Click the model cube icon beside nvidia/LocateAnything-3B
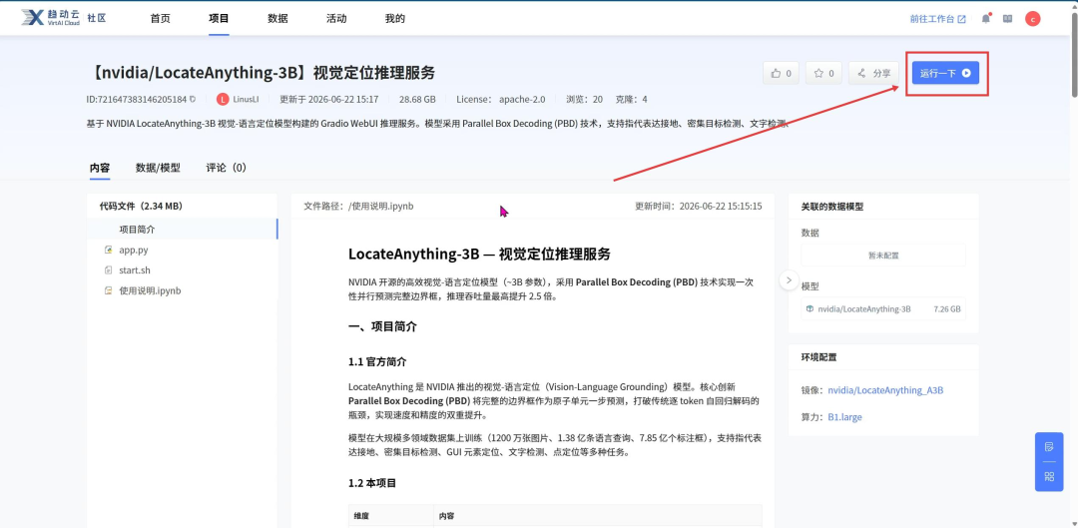Screen dimensions: 1078x528 click(809, 308)
